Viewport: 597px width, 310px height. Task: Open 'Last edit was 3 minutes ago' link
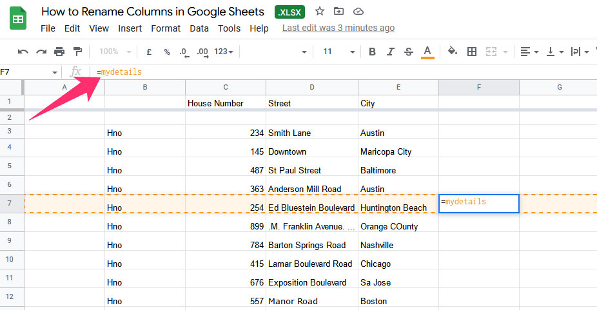click(338, 28)
